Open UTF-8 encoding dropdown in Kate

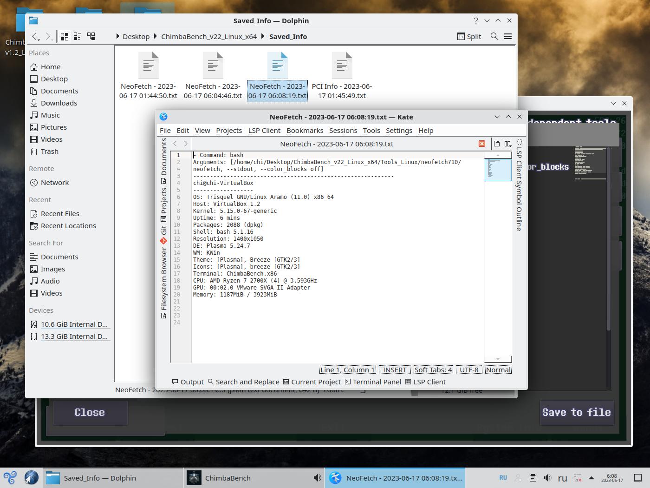pyautogui.click(x=469, y=370)
